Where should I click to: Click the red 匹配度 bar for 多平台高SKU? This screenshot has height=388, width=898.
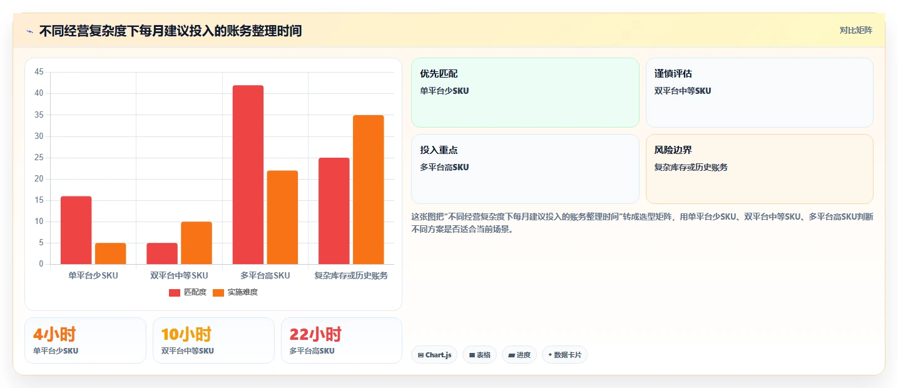point(248,175)
